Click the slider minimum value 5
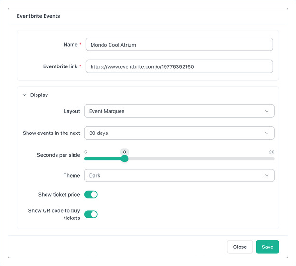The height and width of the screenshot is (266, 296). (86, 152)
